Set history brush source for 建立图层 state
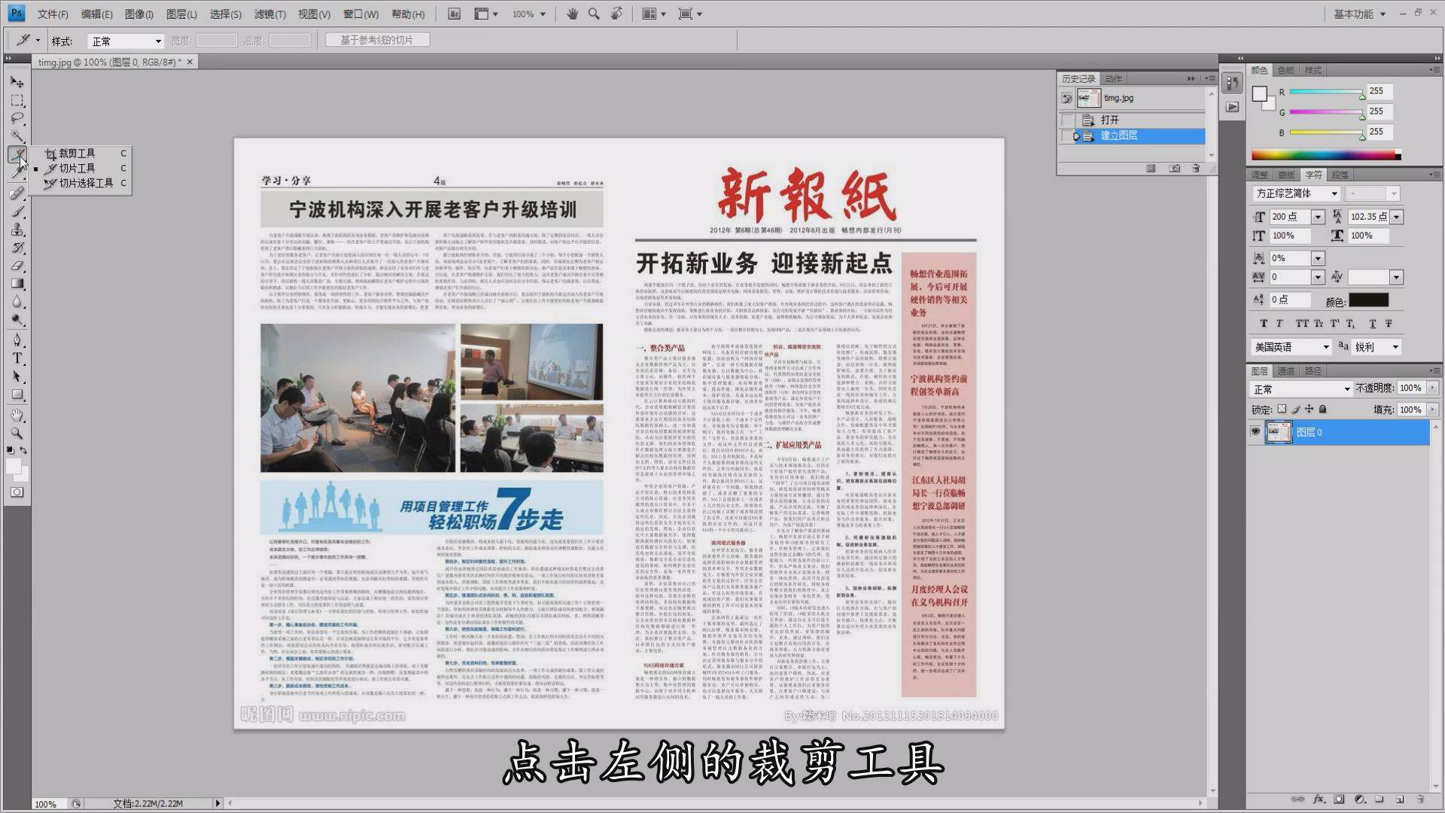This screenshot has width=1445, height=813. [x=1067, y=135]
